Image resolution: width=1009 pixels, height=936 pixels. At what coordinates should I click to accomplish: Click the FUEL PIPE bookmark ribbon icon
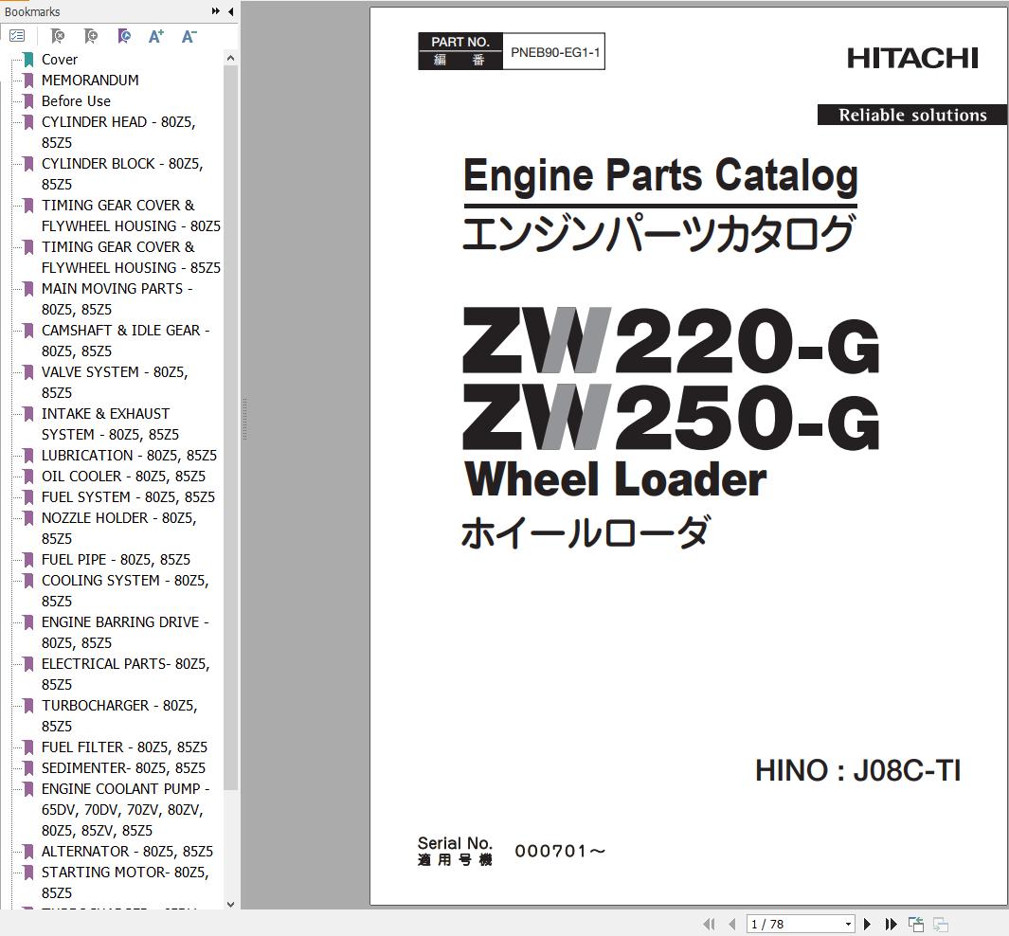[x=28, y=560]
